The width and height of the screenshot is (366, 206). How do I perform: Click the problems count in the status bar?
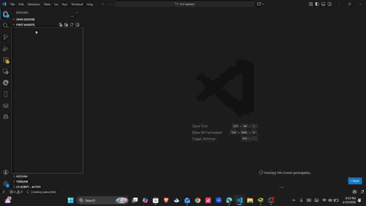(16, 192)
